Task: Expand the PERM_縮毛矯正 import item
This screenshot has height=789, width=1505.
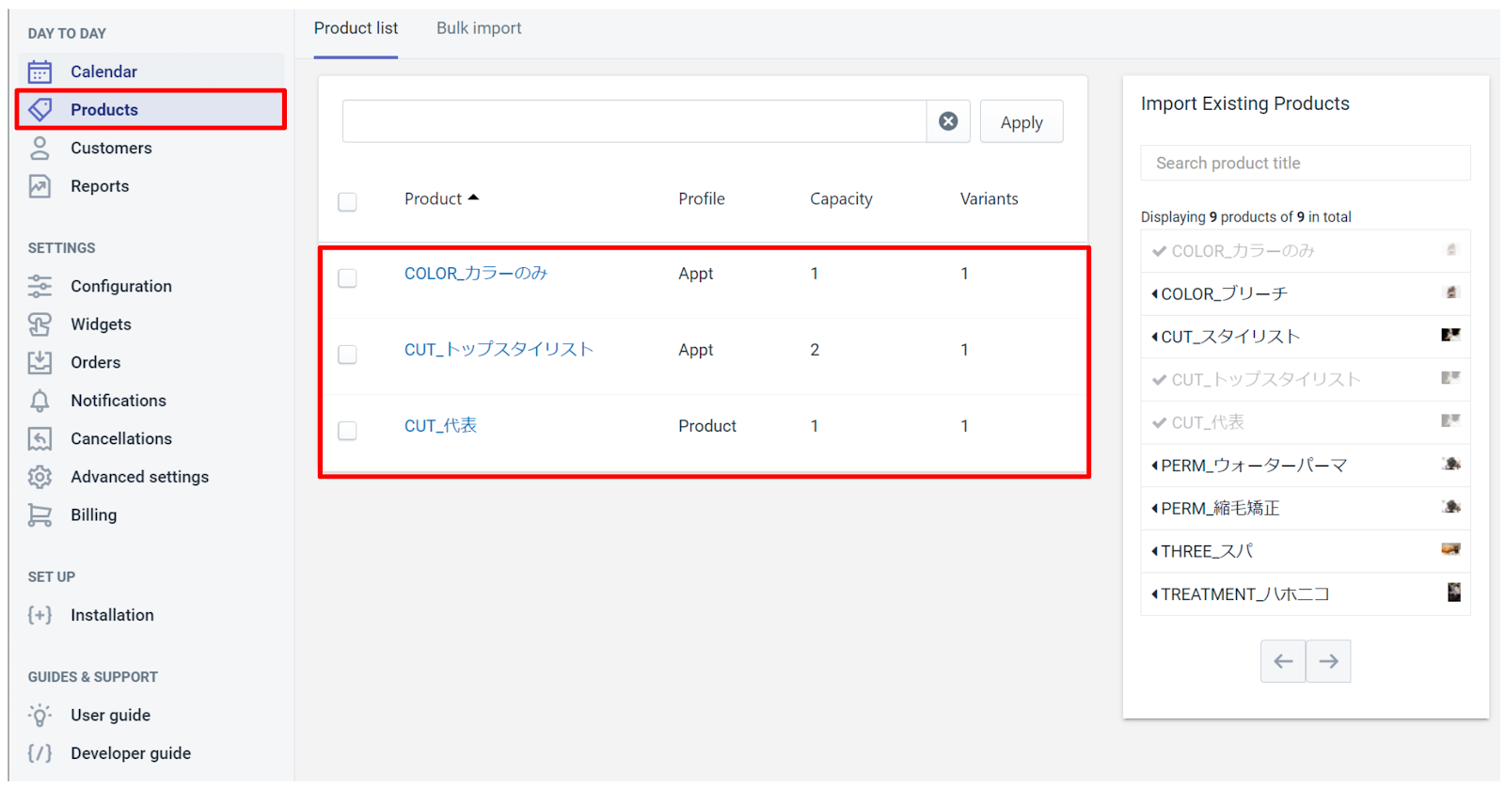Action: [x=1219, y=509]
